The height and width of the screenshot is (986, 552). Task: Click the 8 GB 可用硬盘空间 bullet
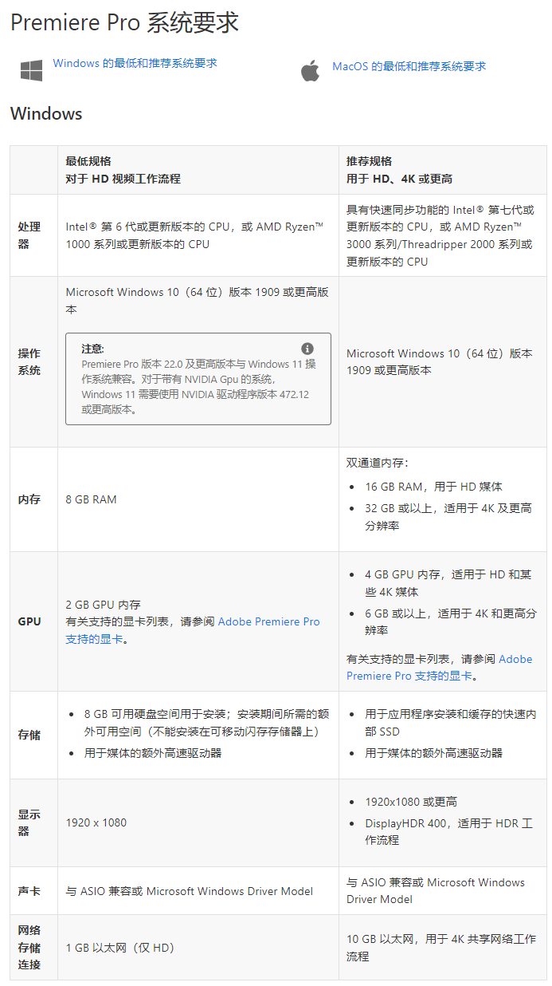pos(207,723)
